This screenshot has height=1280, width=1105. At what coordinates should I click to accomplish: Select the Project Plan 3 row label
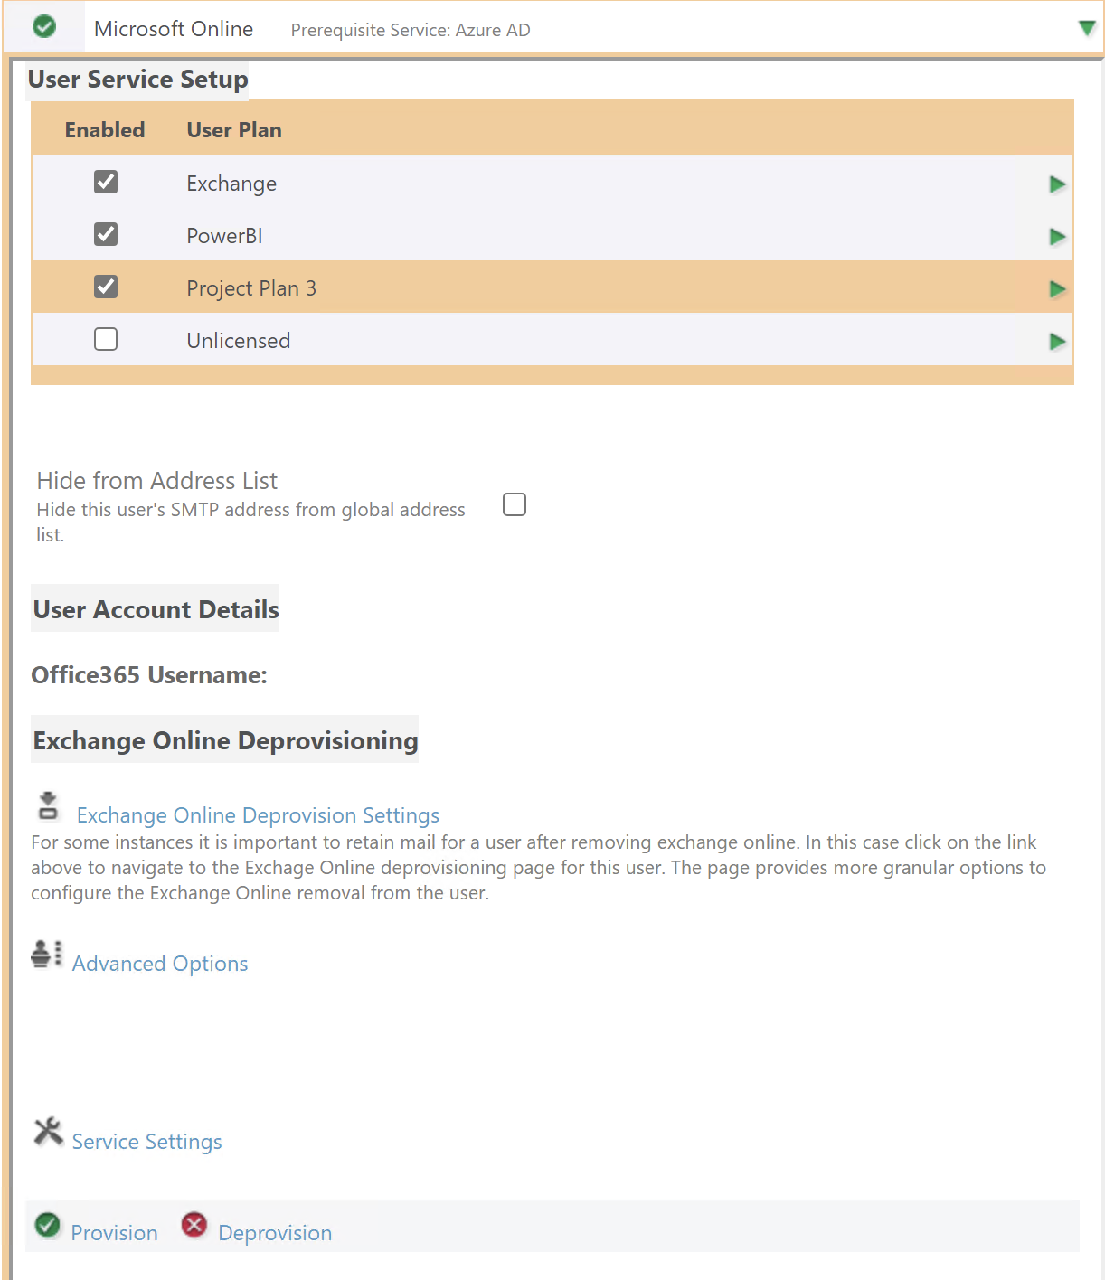tap(251, 288)
